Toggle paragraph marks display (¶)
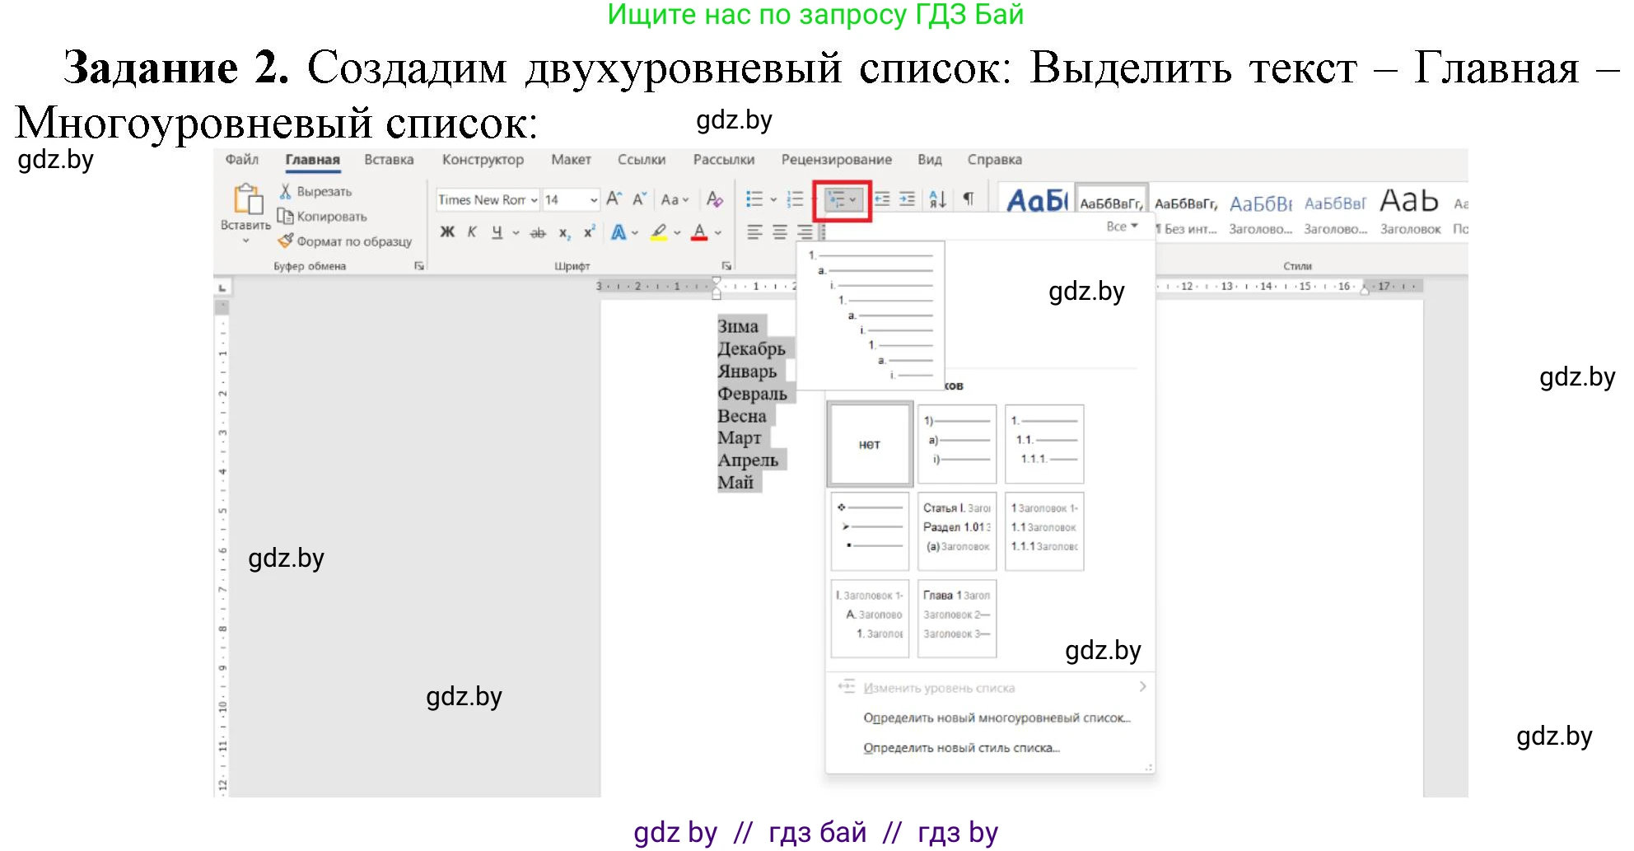This screenshot has height=851, width=1634. pyautogui.click(x=970, y=199)
